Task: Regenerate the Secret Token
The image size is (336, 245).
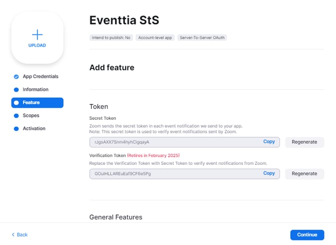Action: pos(304,142)
